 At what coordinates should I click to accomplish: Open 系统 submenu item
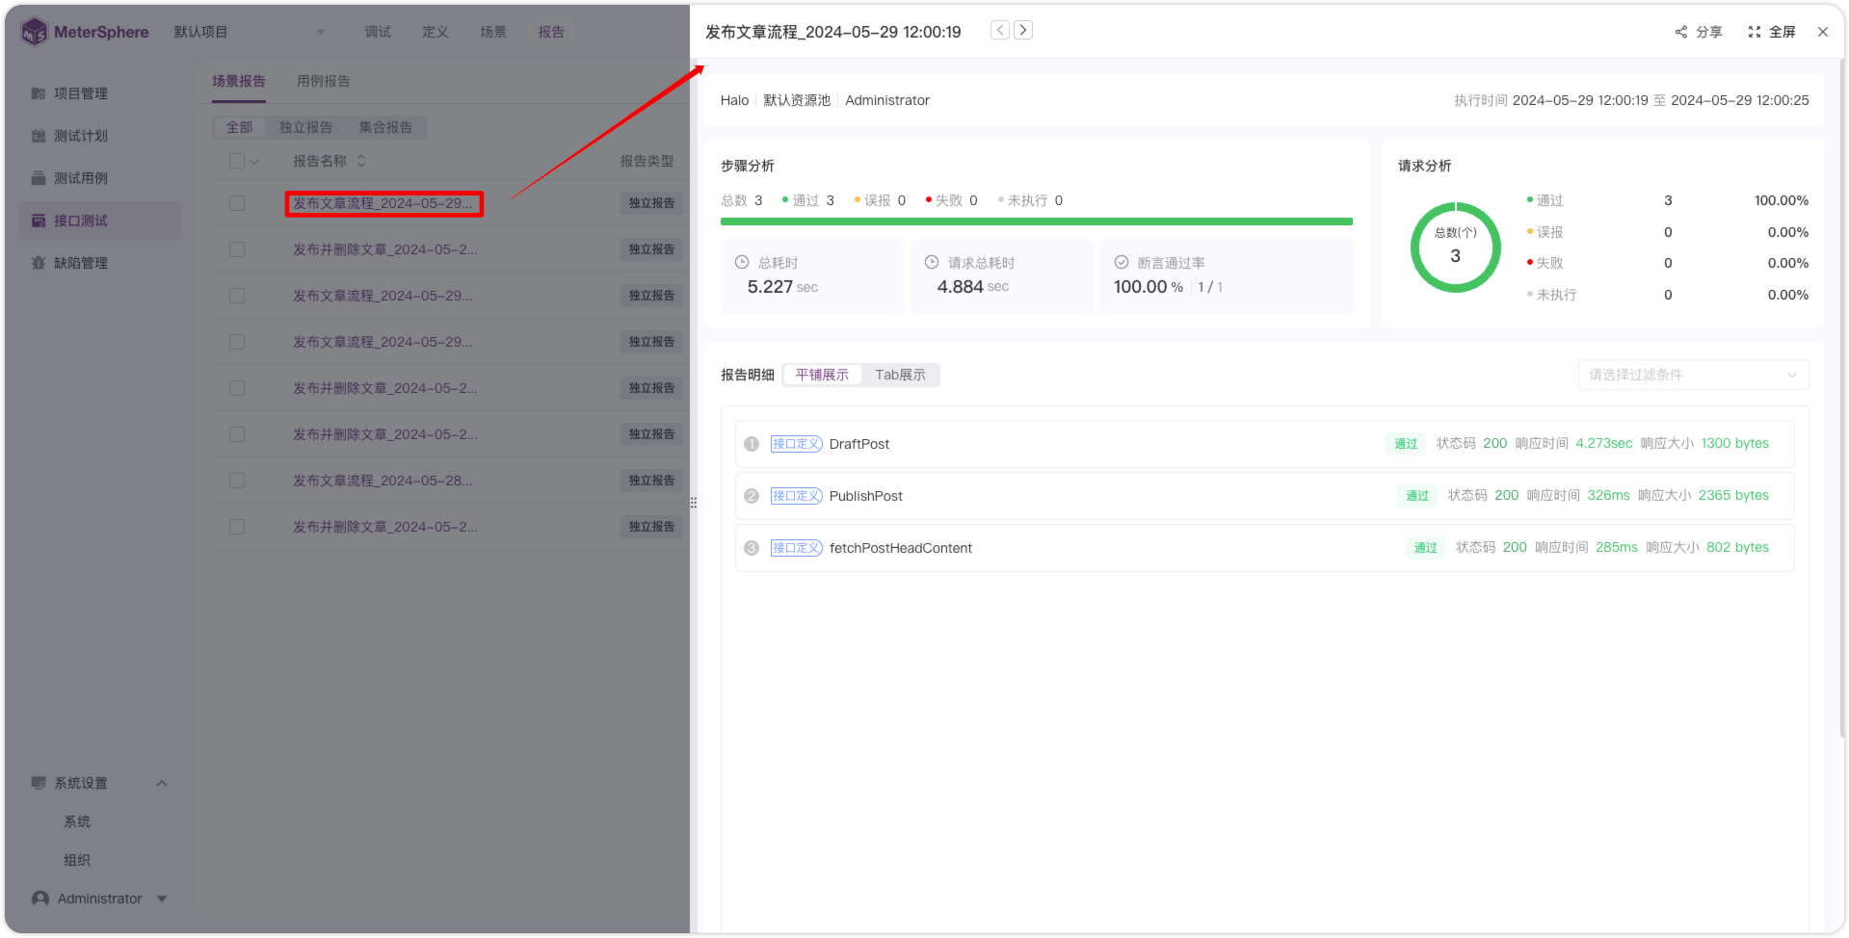[x=77, y=821]
